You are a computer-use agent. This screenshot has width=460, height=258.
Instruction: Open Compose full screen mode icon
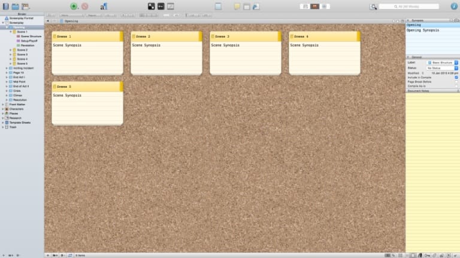point(218,6)
